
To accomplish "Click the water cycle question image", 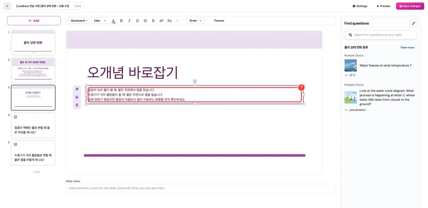I will (x=350, y=97).
